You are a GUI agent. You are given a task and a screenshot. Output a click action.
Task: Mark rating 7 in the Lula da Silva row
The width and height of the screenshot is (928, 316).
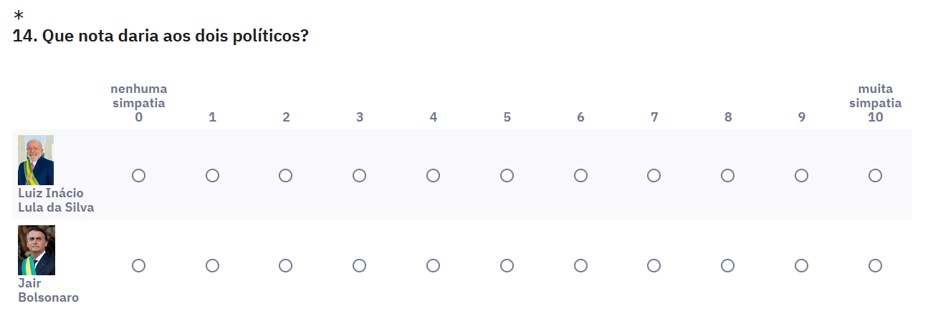pyautogui.click(x=654, y=175)
